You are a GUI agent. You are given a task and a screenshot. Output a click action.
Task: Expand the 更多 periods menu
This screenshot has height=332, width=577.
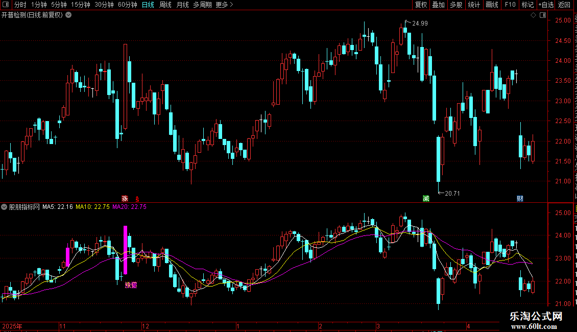225,5
